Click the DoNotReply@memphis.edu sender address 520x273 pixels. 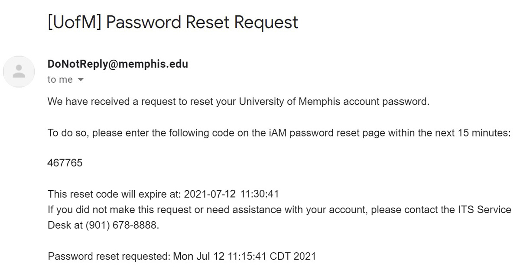[x=118, y=64]
